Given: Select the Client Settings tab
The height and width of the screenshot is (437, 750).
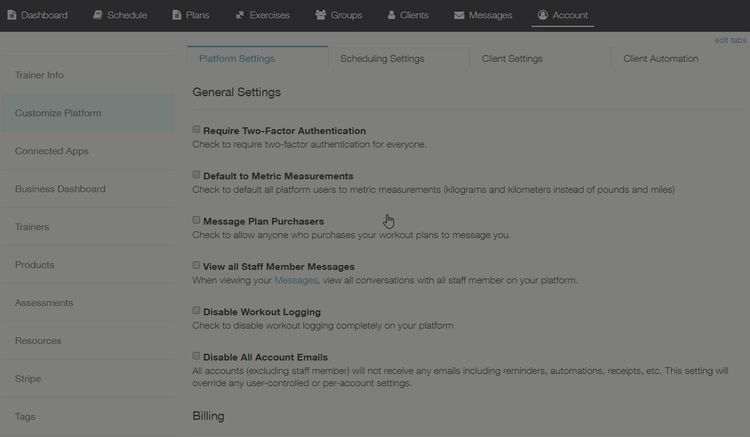Looking at the screenshot, I should (x=512, y=59).
